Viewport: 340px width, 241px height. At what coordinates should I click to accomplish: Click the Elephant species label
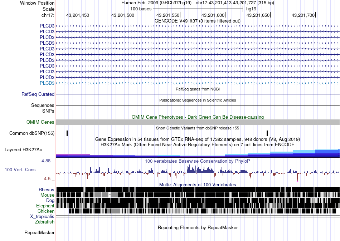pos(45,206)
